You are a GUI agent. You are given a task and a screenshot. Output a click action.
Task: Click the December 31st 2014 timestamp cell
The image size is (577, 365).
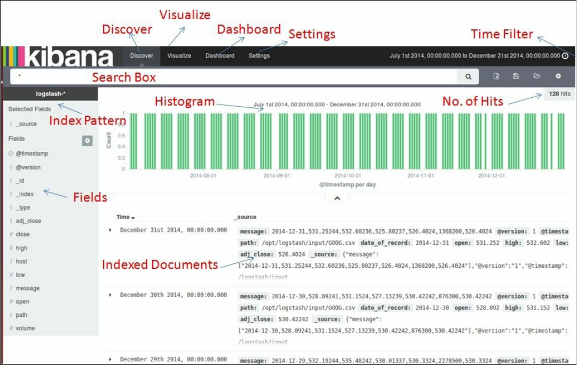pos(173,230)
